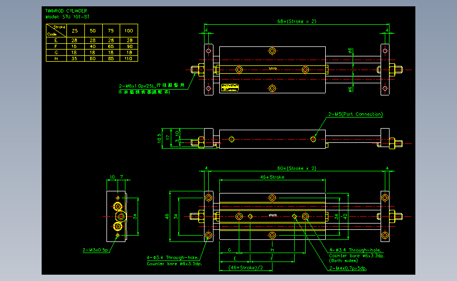
Task: Click the "17" dimension in side view
Action: click(168, 138)
